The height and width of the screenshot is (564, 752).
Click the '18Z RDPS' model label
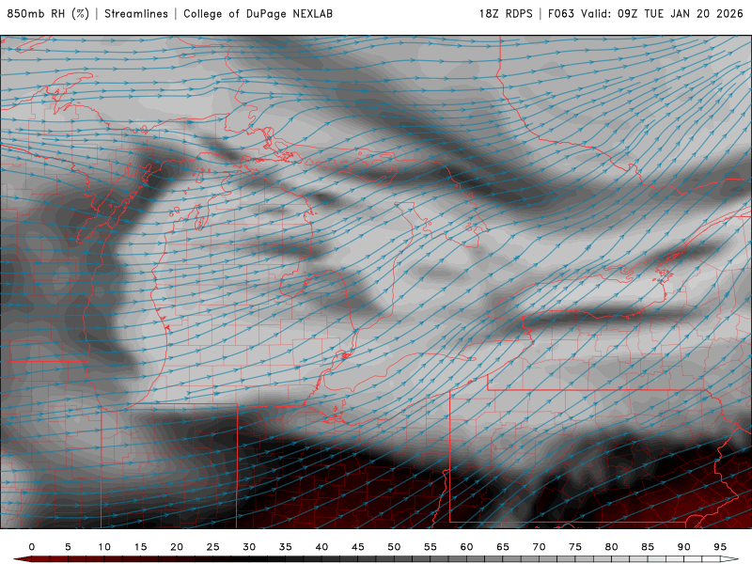point(506,14)
